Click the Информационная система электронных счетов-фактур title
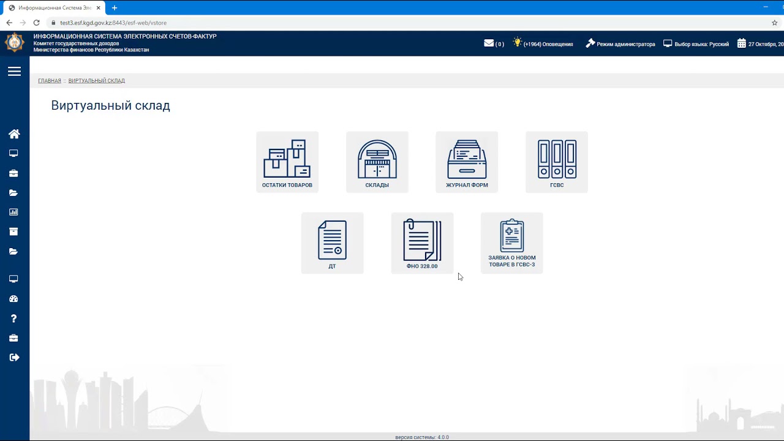784x441 pixels. coord(125,37)
